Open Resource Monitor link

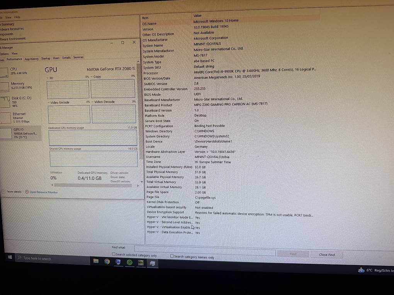click(44, 192)
